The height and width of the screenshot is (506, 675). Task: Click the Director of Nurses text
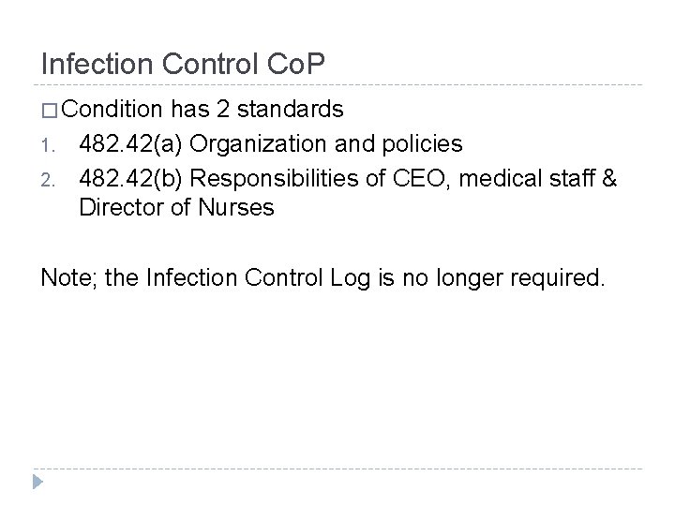[176, 207]
